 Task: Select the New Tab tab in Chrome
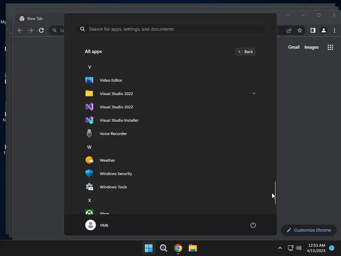(x=39, y=19)
